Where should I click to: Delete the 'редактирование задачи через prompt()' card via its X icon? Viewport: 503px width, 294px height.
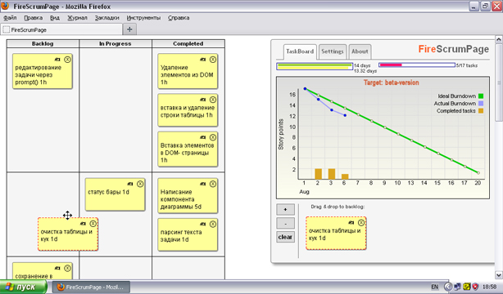point(67,60)
